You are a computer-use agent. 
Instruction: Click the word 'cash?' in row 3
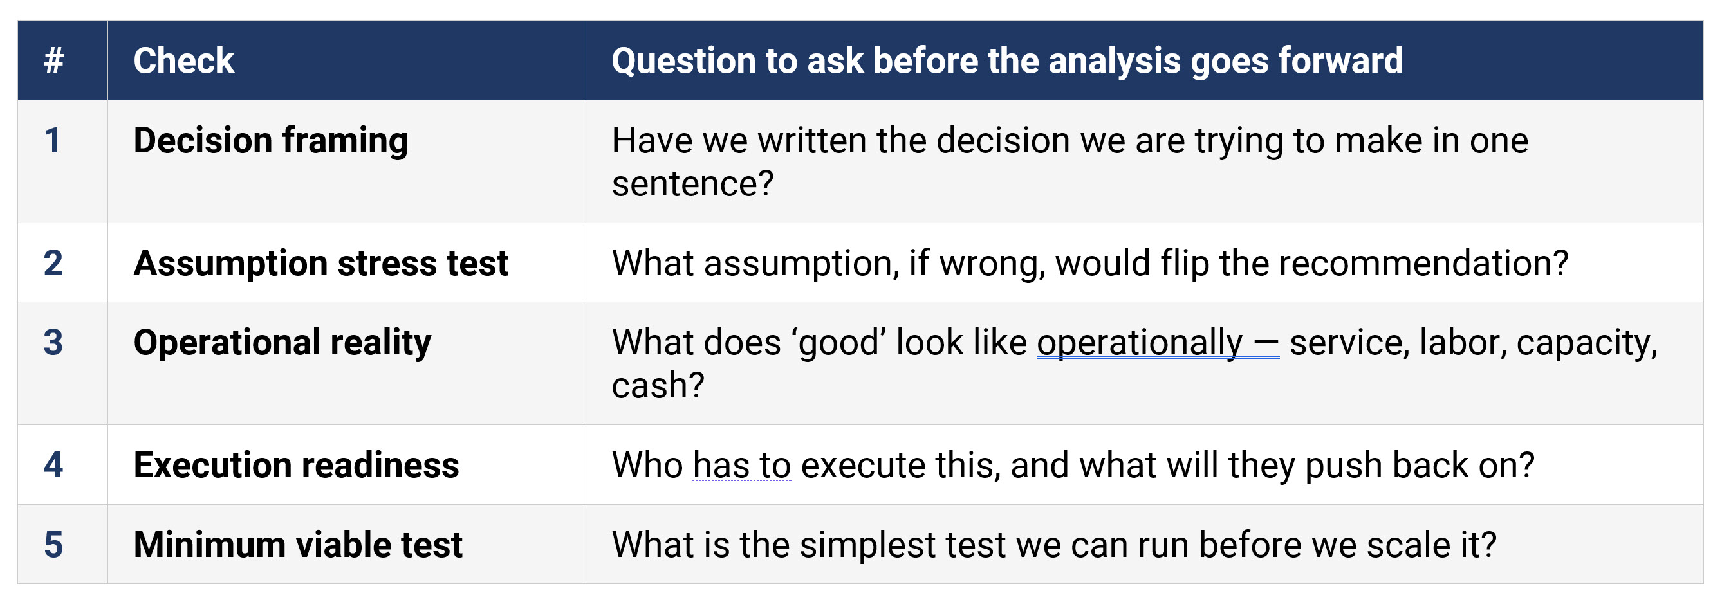pyautogui.click(x=658, y=386)
